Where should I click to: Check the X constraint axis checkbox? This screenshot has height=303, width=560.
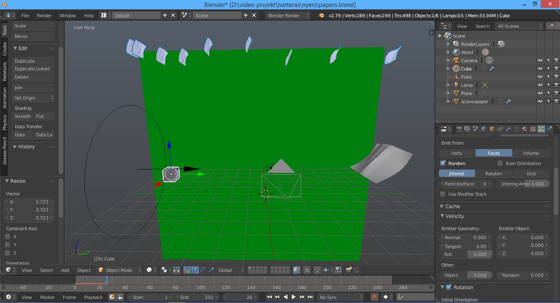(7, 236)
